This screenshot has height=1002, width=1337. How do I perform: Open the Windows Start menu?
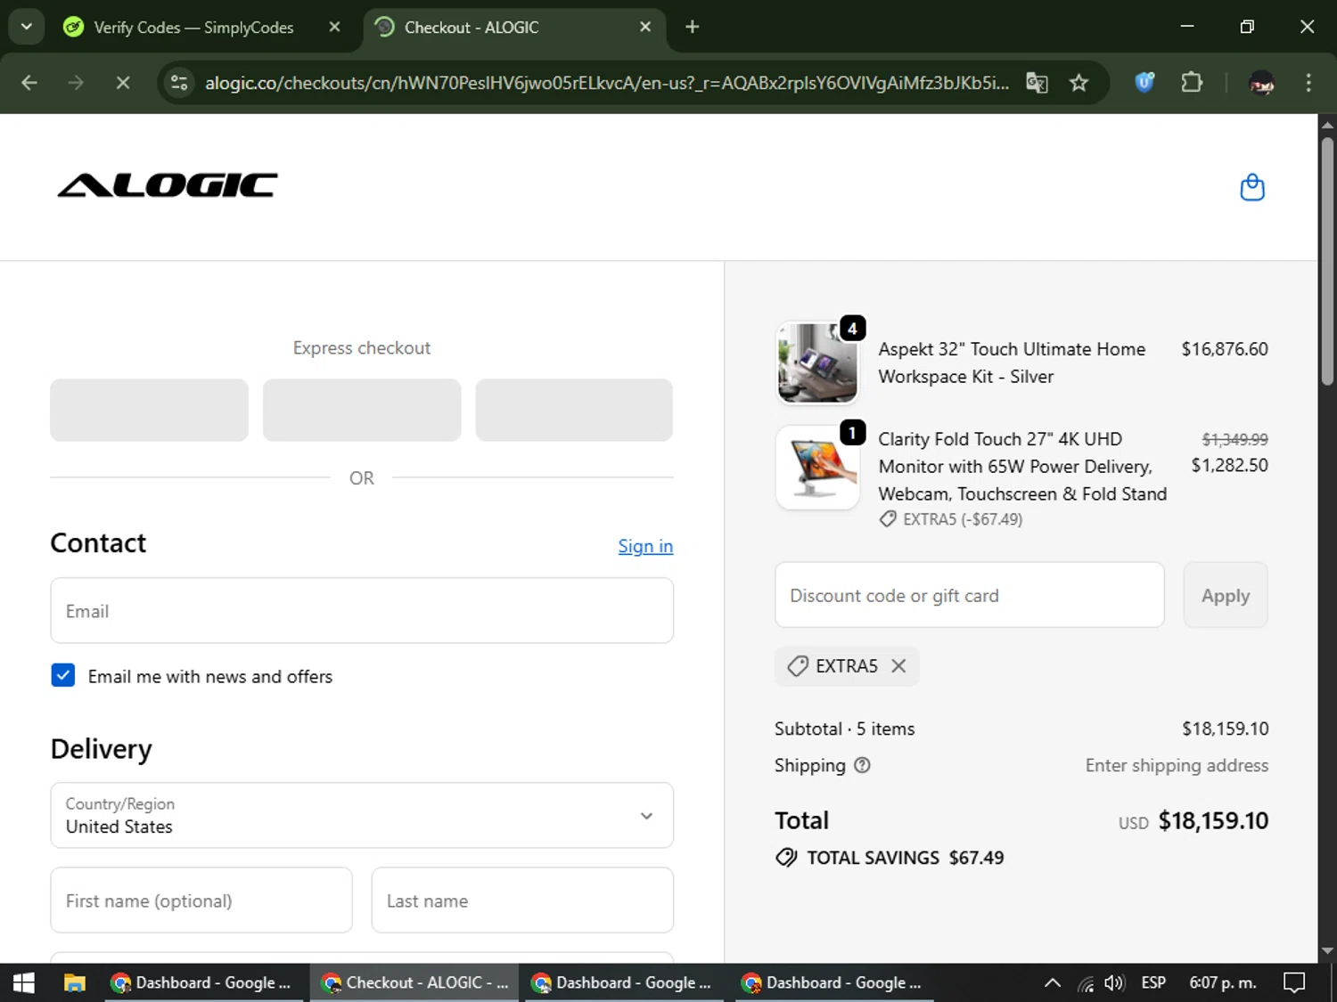pyautogui.click(x=24, y=982)
